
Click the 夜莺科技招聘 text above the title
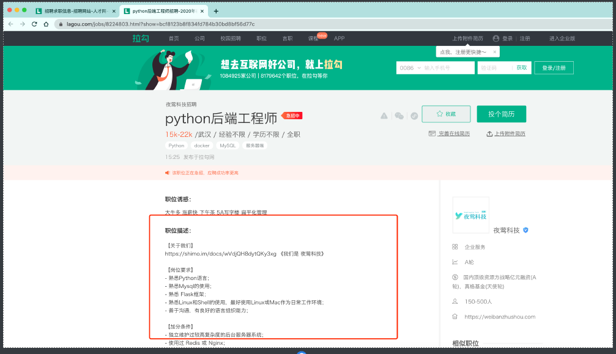pos(181,105)
